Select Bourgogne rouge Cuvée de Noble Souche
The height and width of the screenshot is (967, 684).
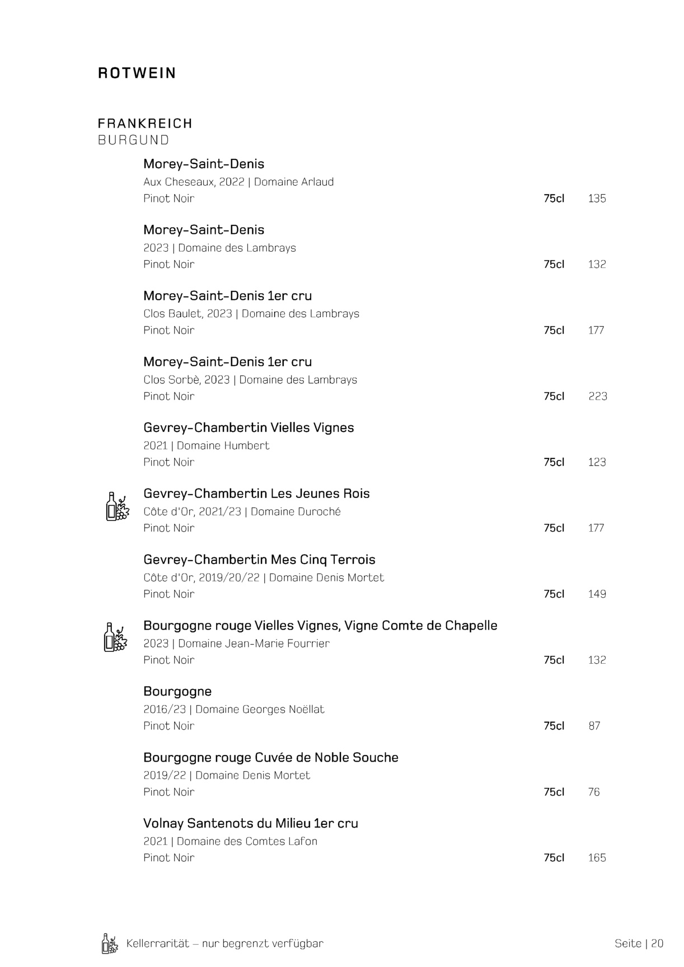pyautogui.click(x=271, y=757)
